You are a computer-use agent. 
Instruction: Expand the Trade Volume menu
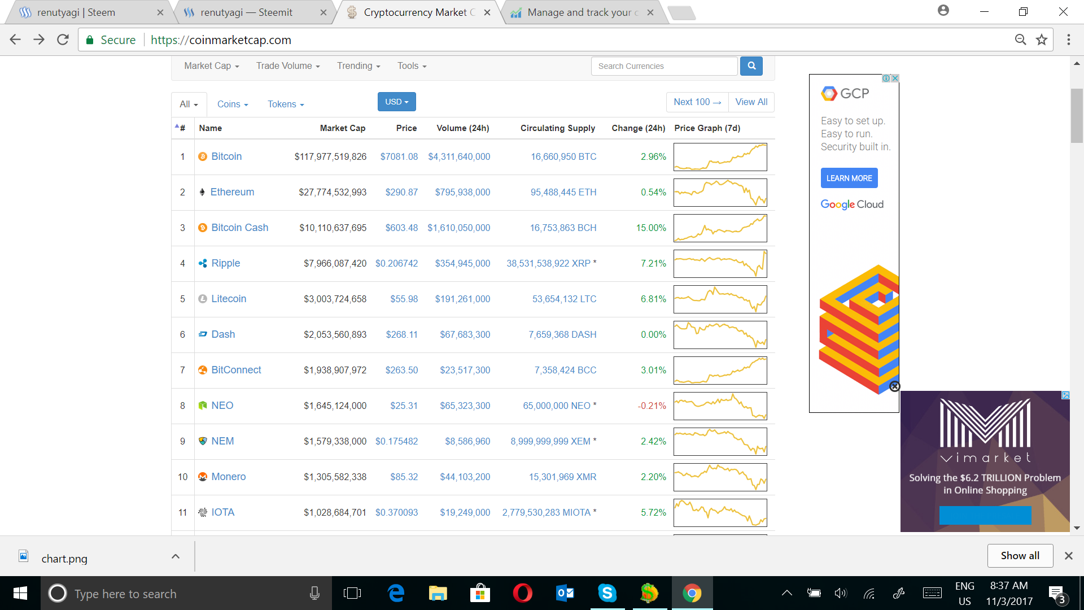click(288, 66)
